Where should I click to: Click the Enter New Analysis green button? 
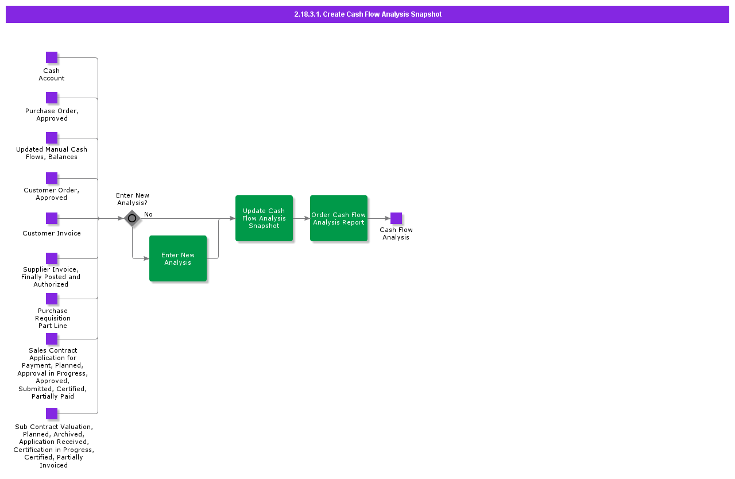coord(178,258)
